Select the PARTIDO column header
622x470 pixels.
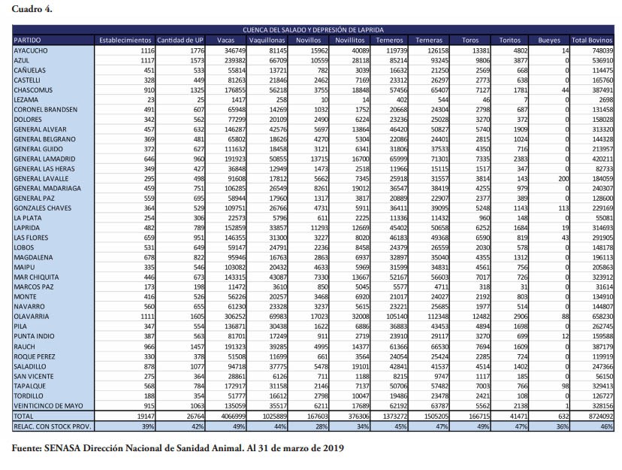28,39
